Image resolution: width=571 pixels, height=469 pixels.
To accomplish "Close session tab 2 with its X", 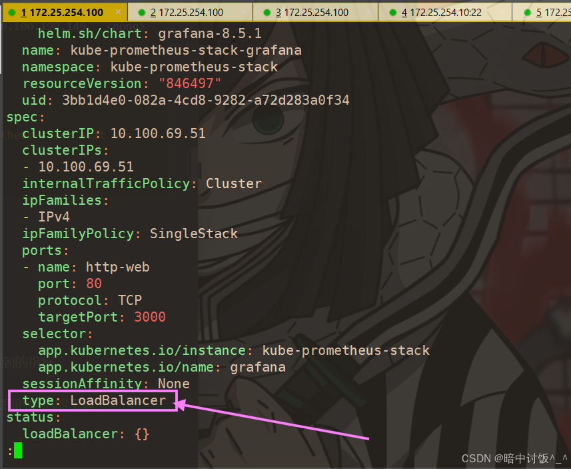I will (x=244, y=12).
